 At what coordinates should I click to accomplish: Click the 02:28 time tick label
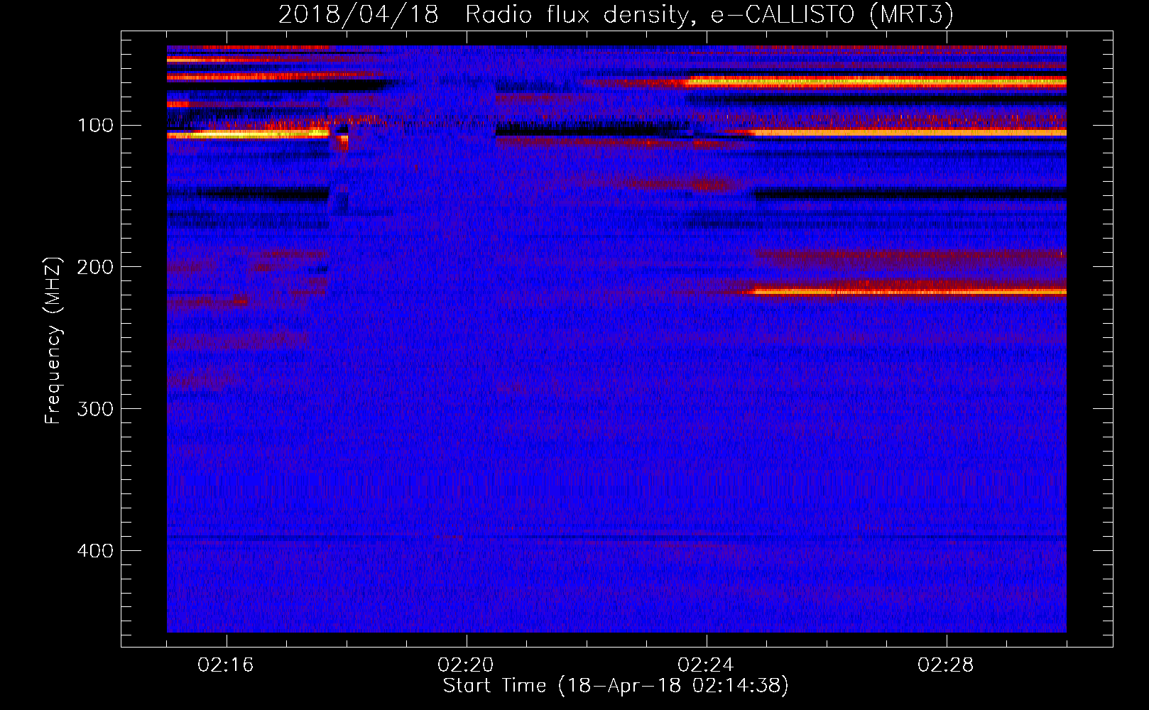click(x=946, y=665)
